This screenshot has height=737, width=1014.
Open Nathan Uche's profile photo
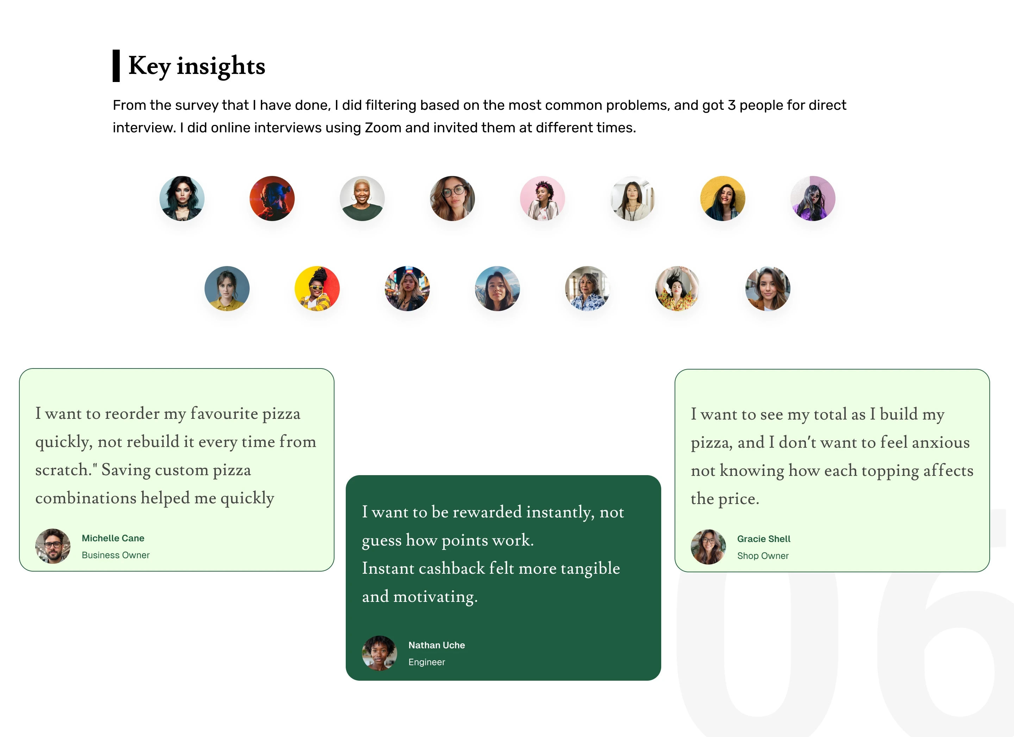coord(379,653)
